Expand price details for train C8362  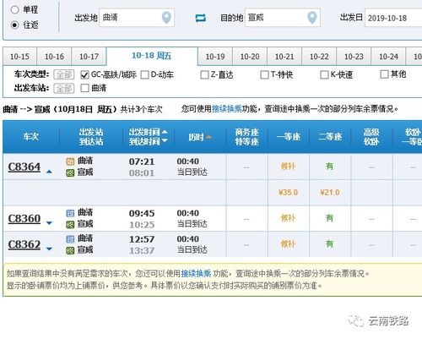(49, 249)
